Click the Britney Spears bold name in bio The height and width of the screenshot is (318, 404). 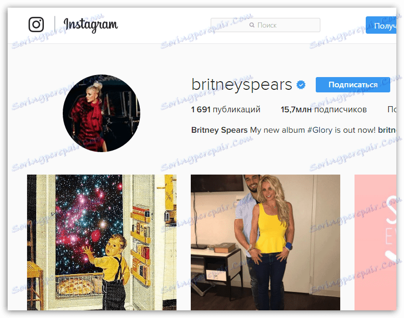coord(219,130)
